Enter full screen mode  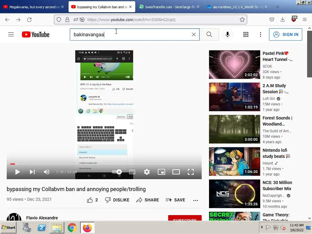click(x=191, y=172)
